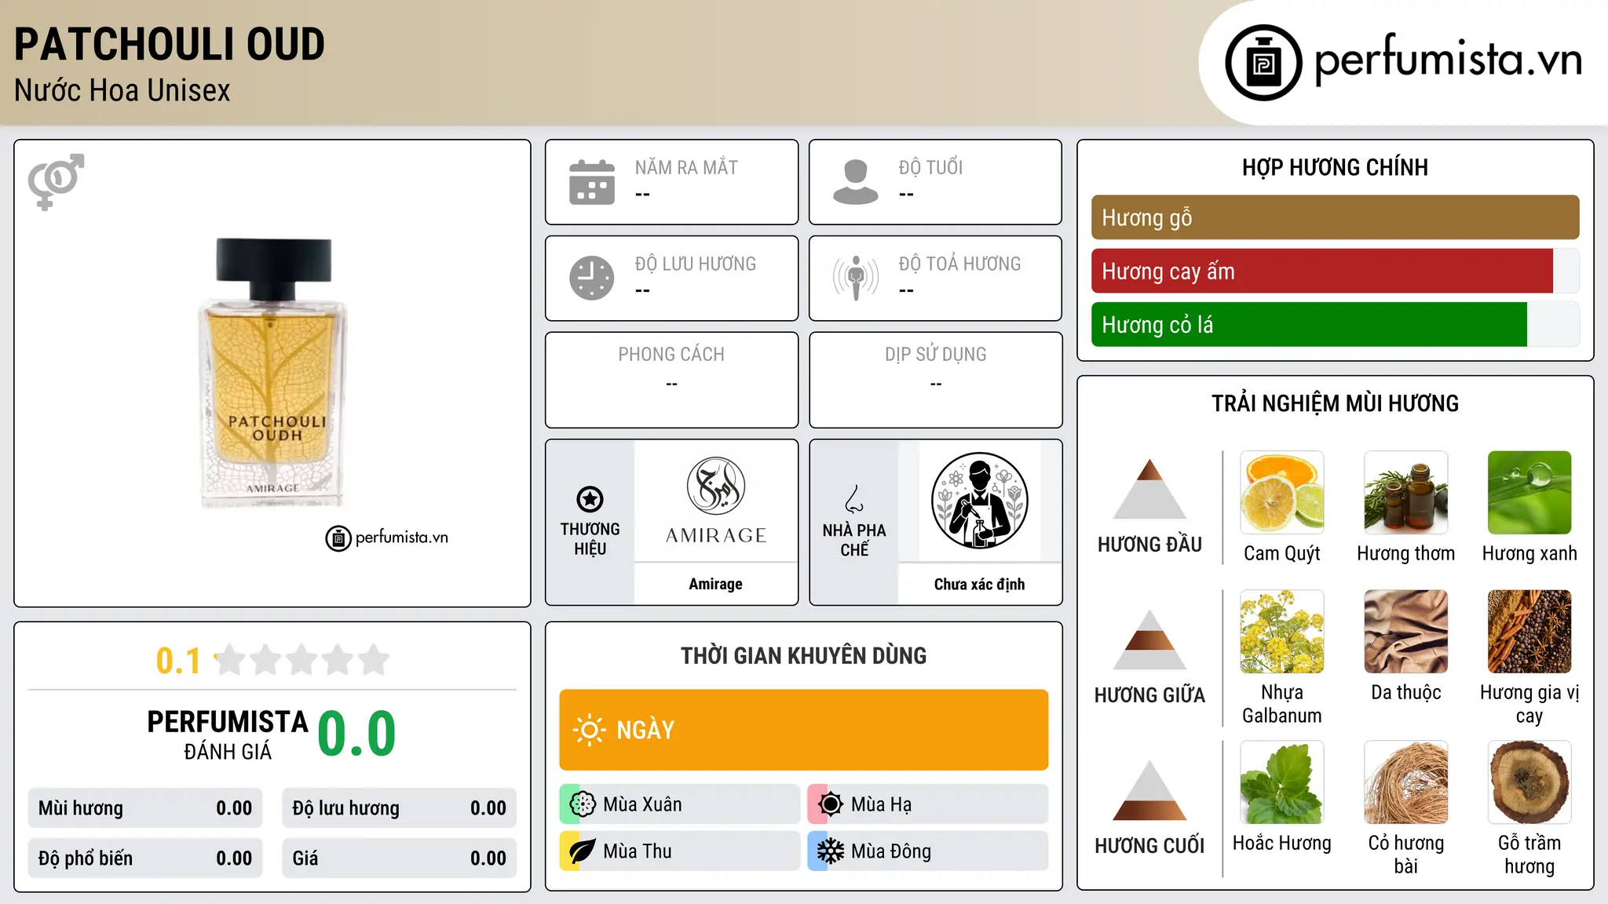Click the person icon for Độ tuổi
This screenshot has width=1608, height=904.
[x=856, y=182]
